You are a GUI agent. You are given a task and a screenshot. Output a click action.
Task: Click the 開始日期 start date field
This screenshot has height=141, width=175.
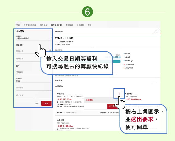pyautogui.click(x=34, y=51)
